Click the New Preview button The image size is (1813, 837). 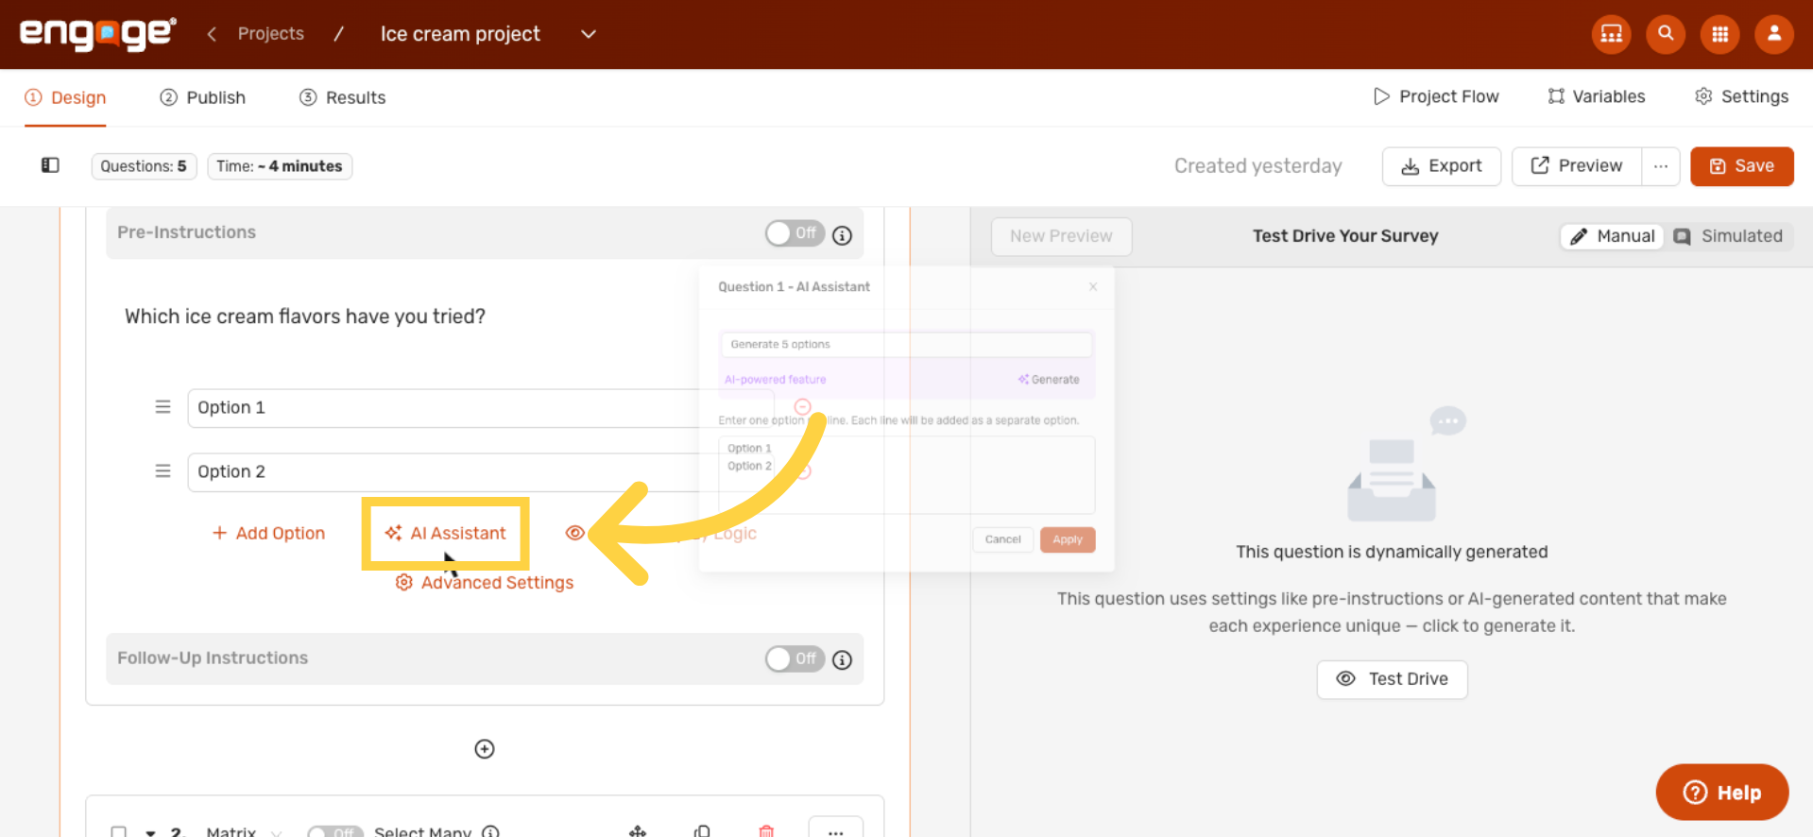(x=1061, y=236)
